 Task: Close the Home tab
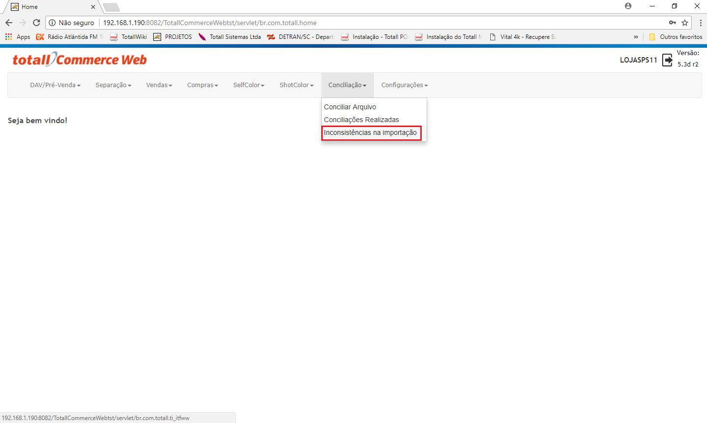(x=93, y=7)
